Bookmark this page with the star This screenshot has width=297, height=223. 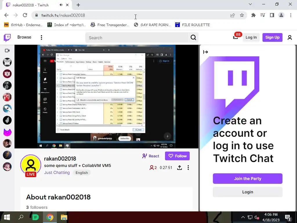click(x=242, y=15)
